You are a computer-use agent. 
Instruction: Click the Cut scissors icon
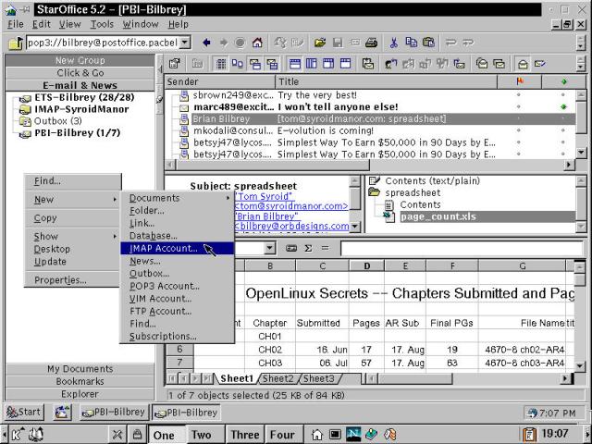pyautogui.click(x=394, y=43)
